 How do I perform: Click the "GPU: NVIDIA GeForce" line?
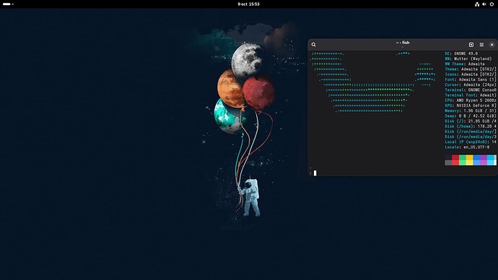click(x=471, y=105)
